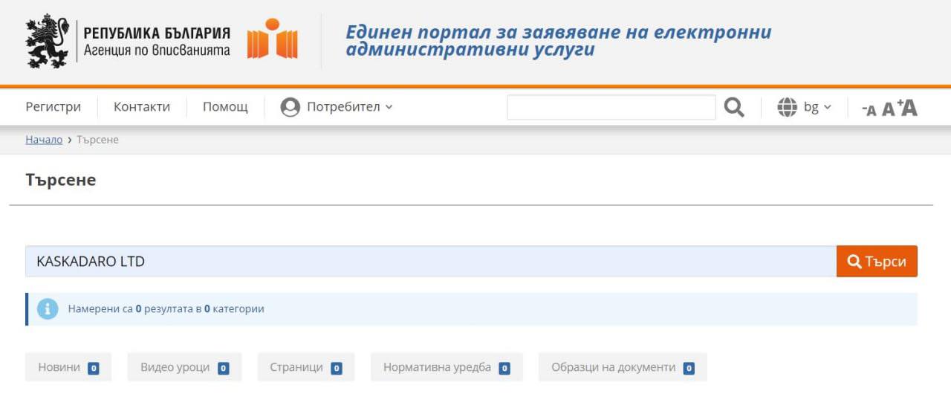951x414 pixels.
Task: Click the Bulgarian lion coat of arms logo
Action: pos(47,41)
